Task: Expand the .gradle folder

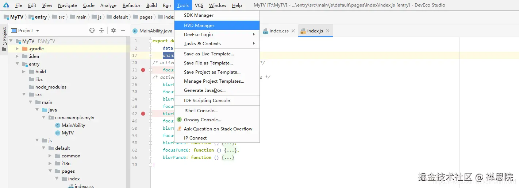Action: pyautogui.click(x=17, y=49)
